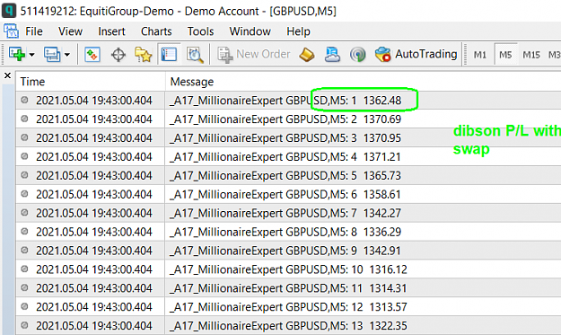
Task: Open the Help menu
Action: (x=298, y=31)
